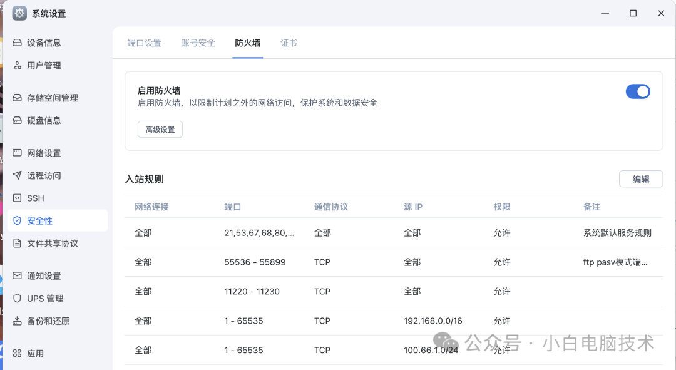Click TCP in the 55536 - 55899 row
676x370 pixels.
pyautogui.click(x=322, y=262)
